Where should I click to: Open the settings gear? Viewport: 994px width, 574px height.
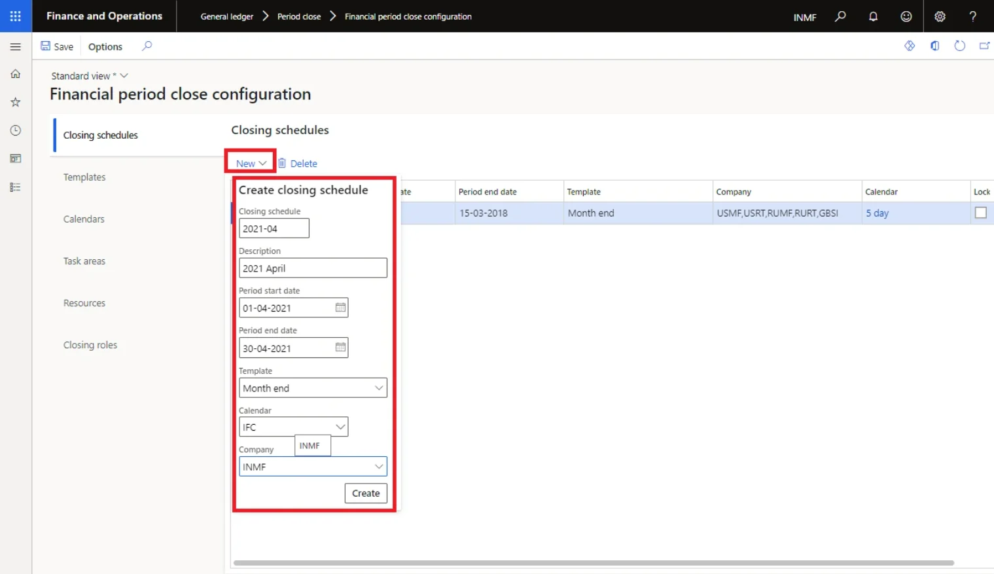(x=940, y=16)
